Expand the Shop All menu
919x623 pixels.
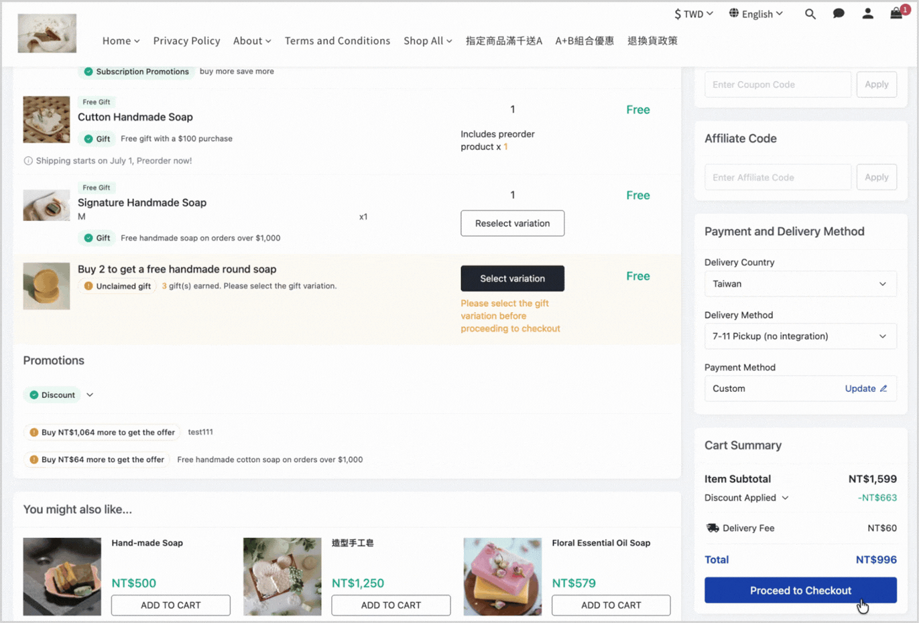click(x=428, y=41)
